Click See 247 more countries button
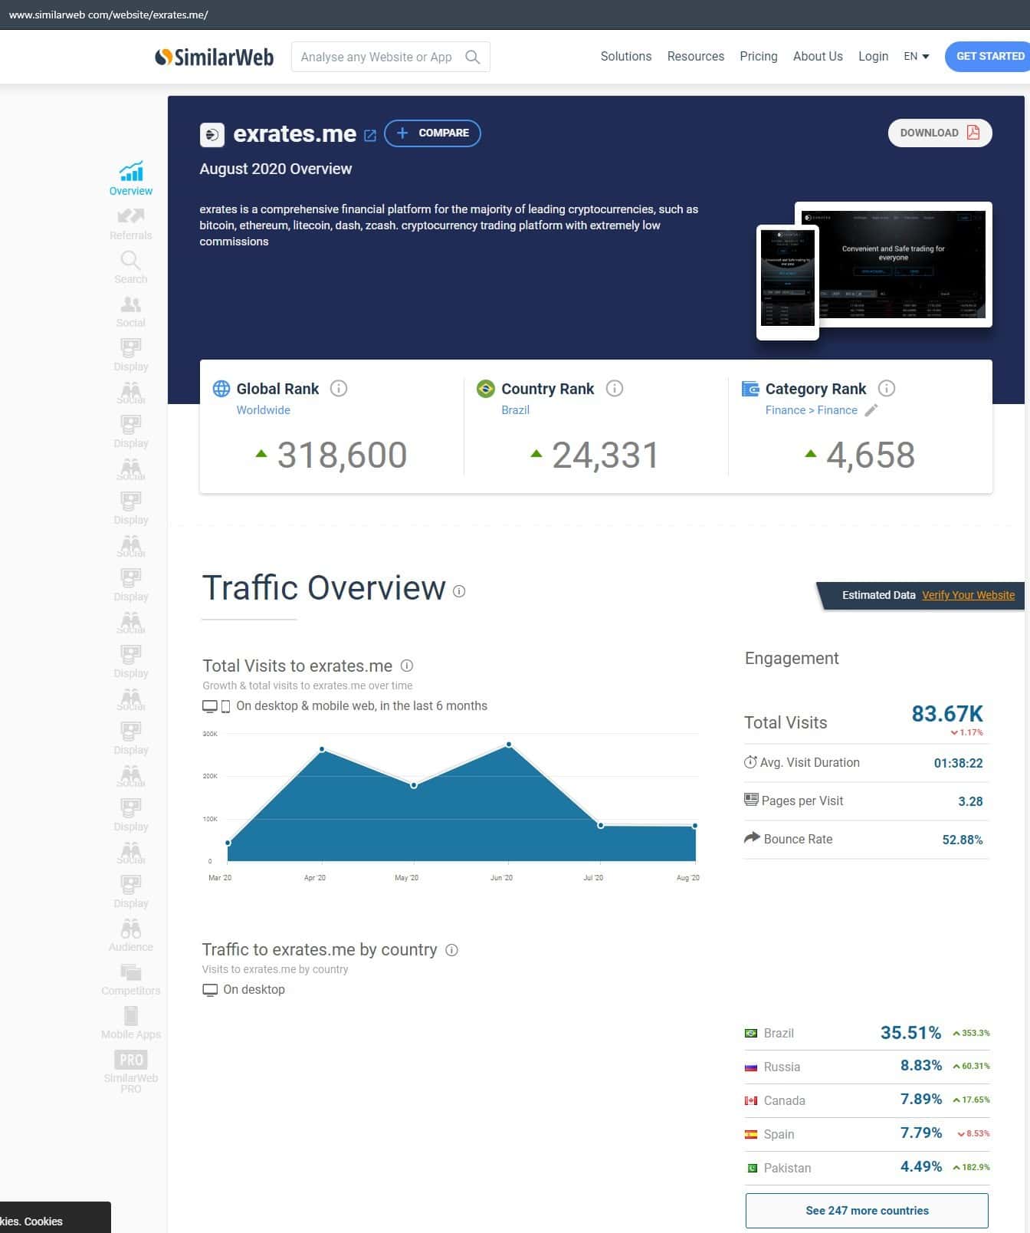Viewport: 1030px width, 1233px height. click(867, 1211)
